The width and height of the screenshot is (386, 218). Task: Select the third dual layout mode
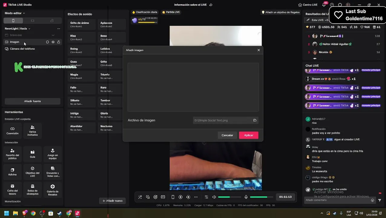point(52,21)
